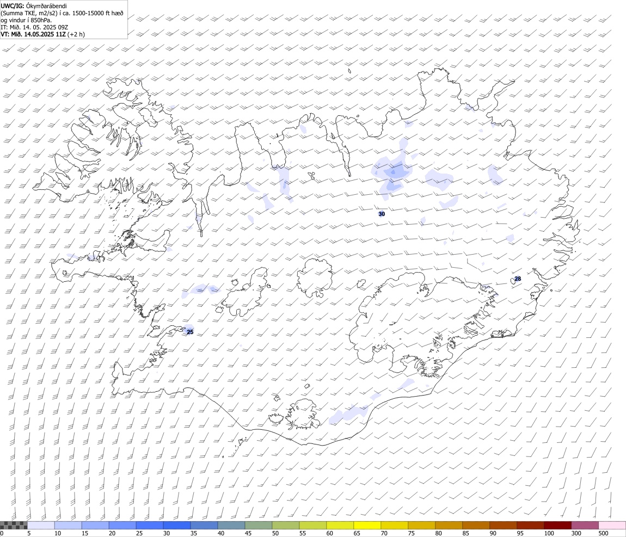The image size is (626, 537).
Task: Select the 80–85 dark orange legend swatch
Action: click(449, 526)
